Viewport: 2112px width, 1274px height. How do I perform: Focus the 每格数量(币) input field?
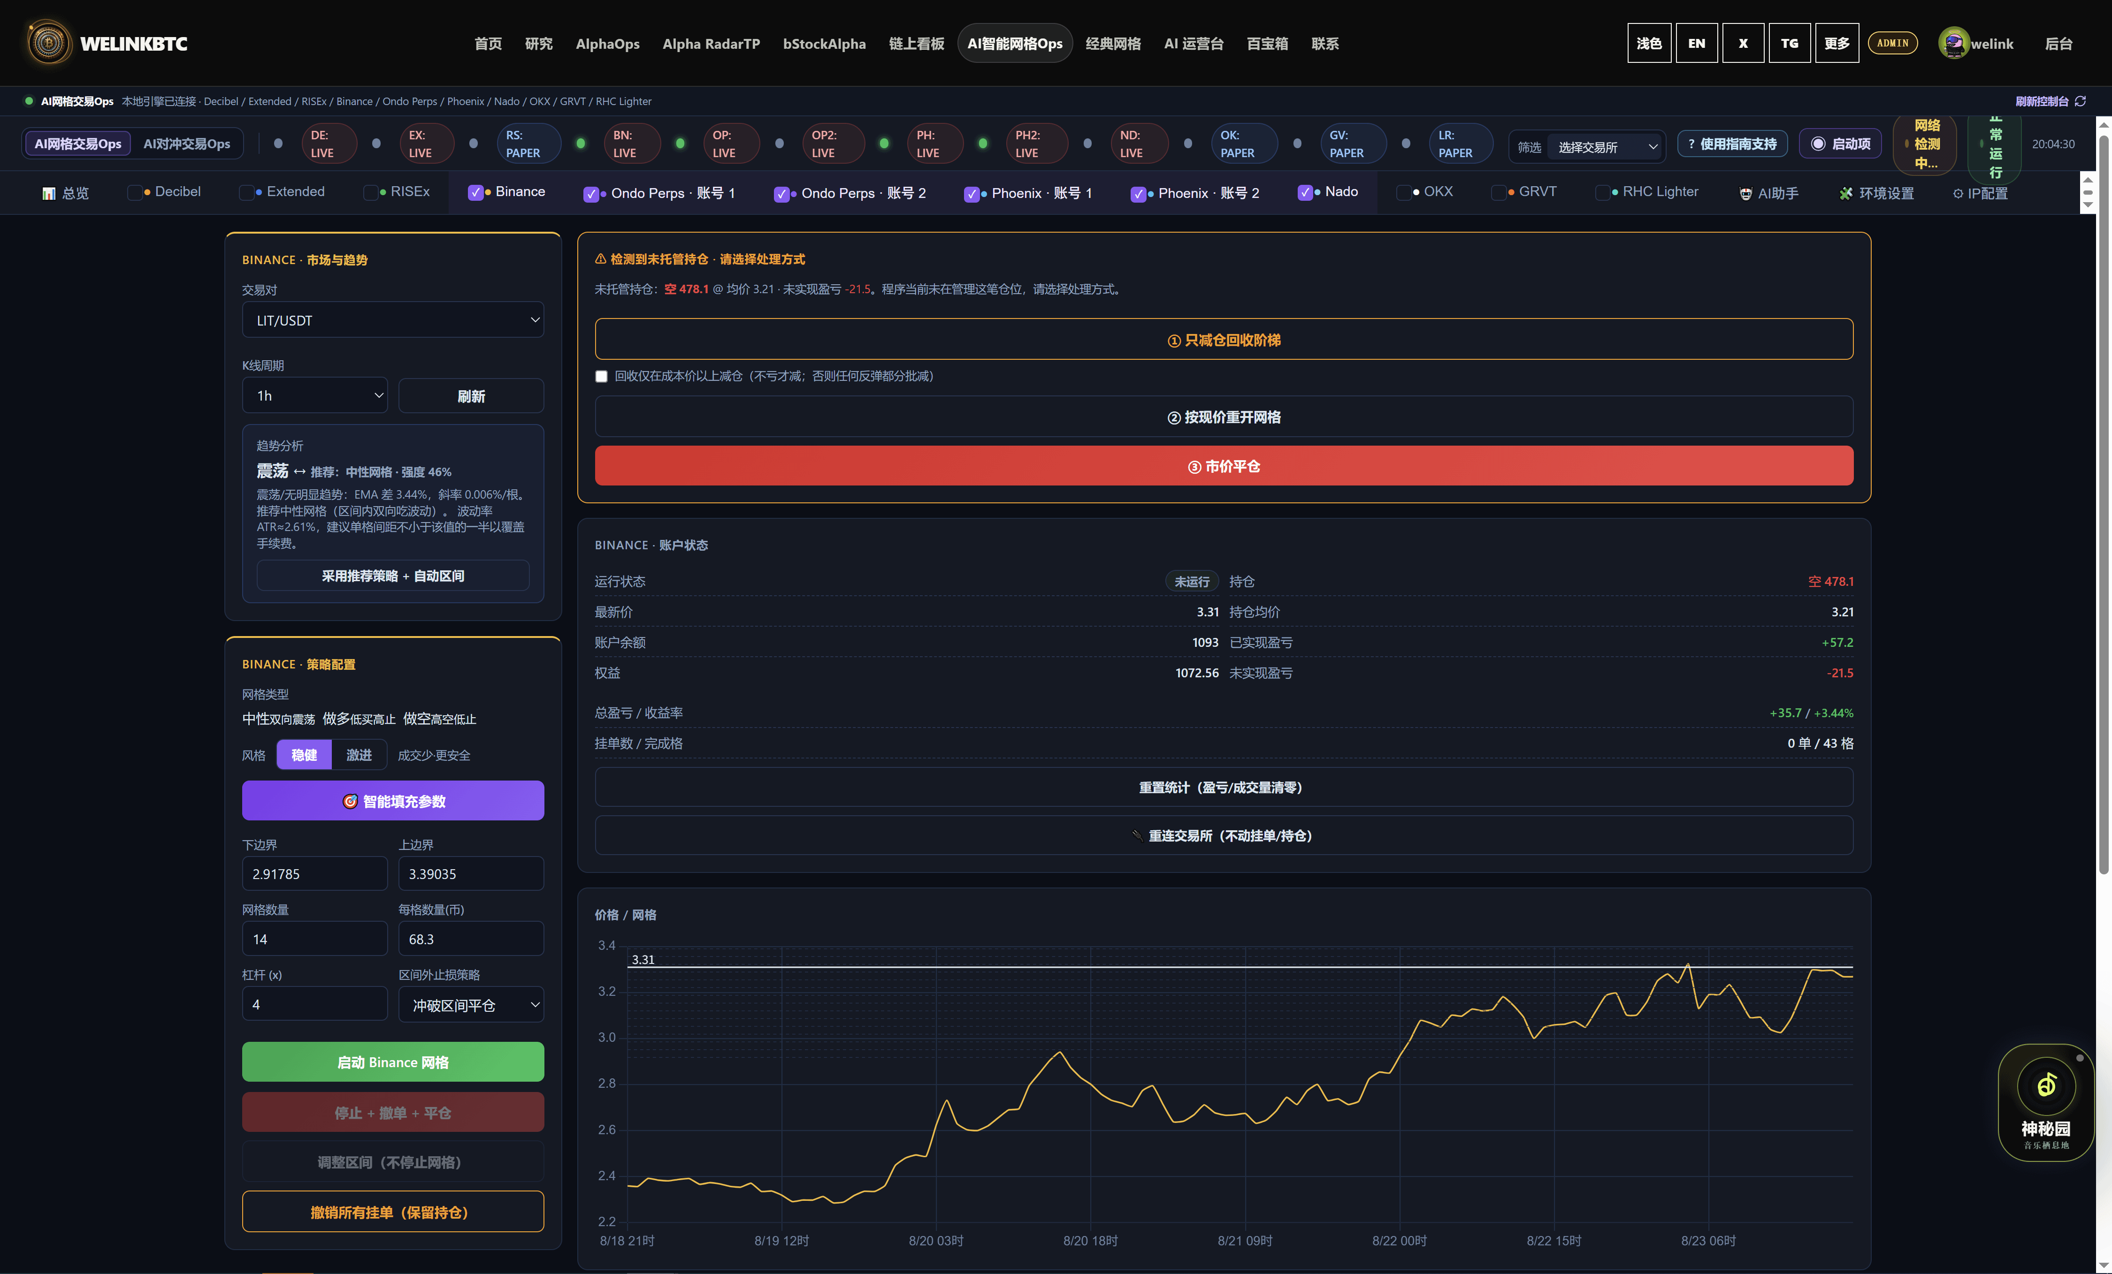tap(471, 939)
